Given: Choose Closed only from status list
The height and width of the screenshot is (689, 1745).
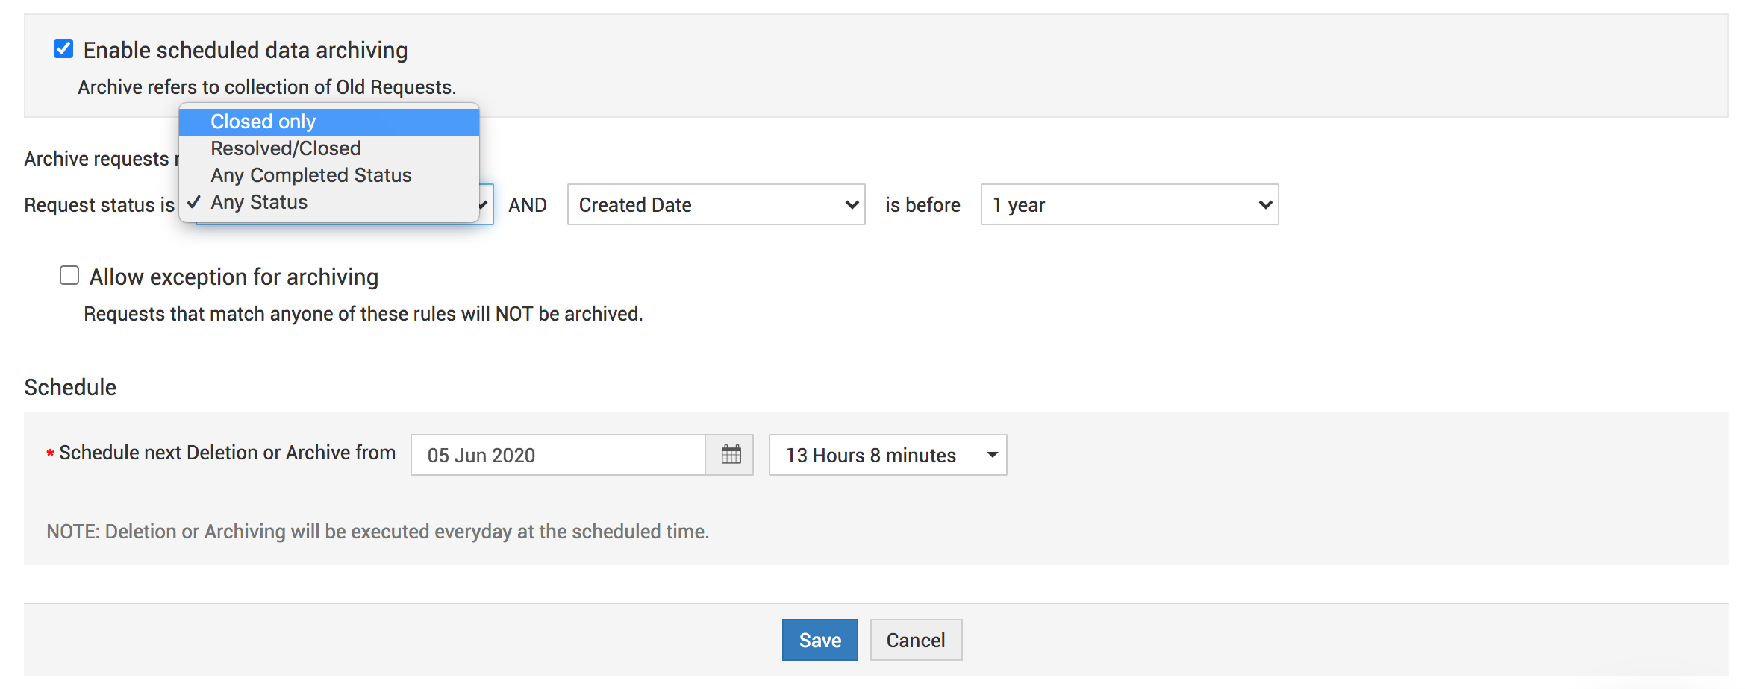Looking at the screenshot, I should (x=263, y=122).
